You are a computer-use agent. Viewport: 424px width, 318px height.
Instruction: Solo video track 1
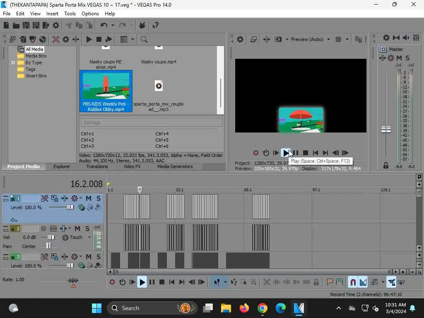(x=99, y=198)
